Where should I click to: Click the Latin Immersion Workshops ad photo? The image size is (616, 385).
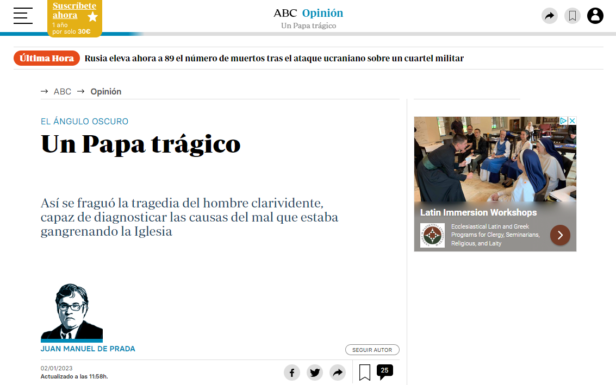click(x=495, y=159)
